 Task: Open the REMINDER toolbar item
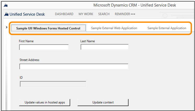coord(122,14)
